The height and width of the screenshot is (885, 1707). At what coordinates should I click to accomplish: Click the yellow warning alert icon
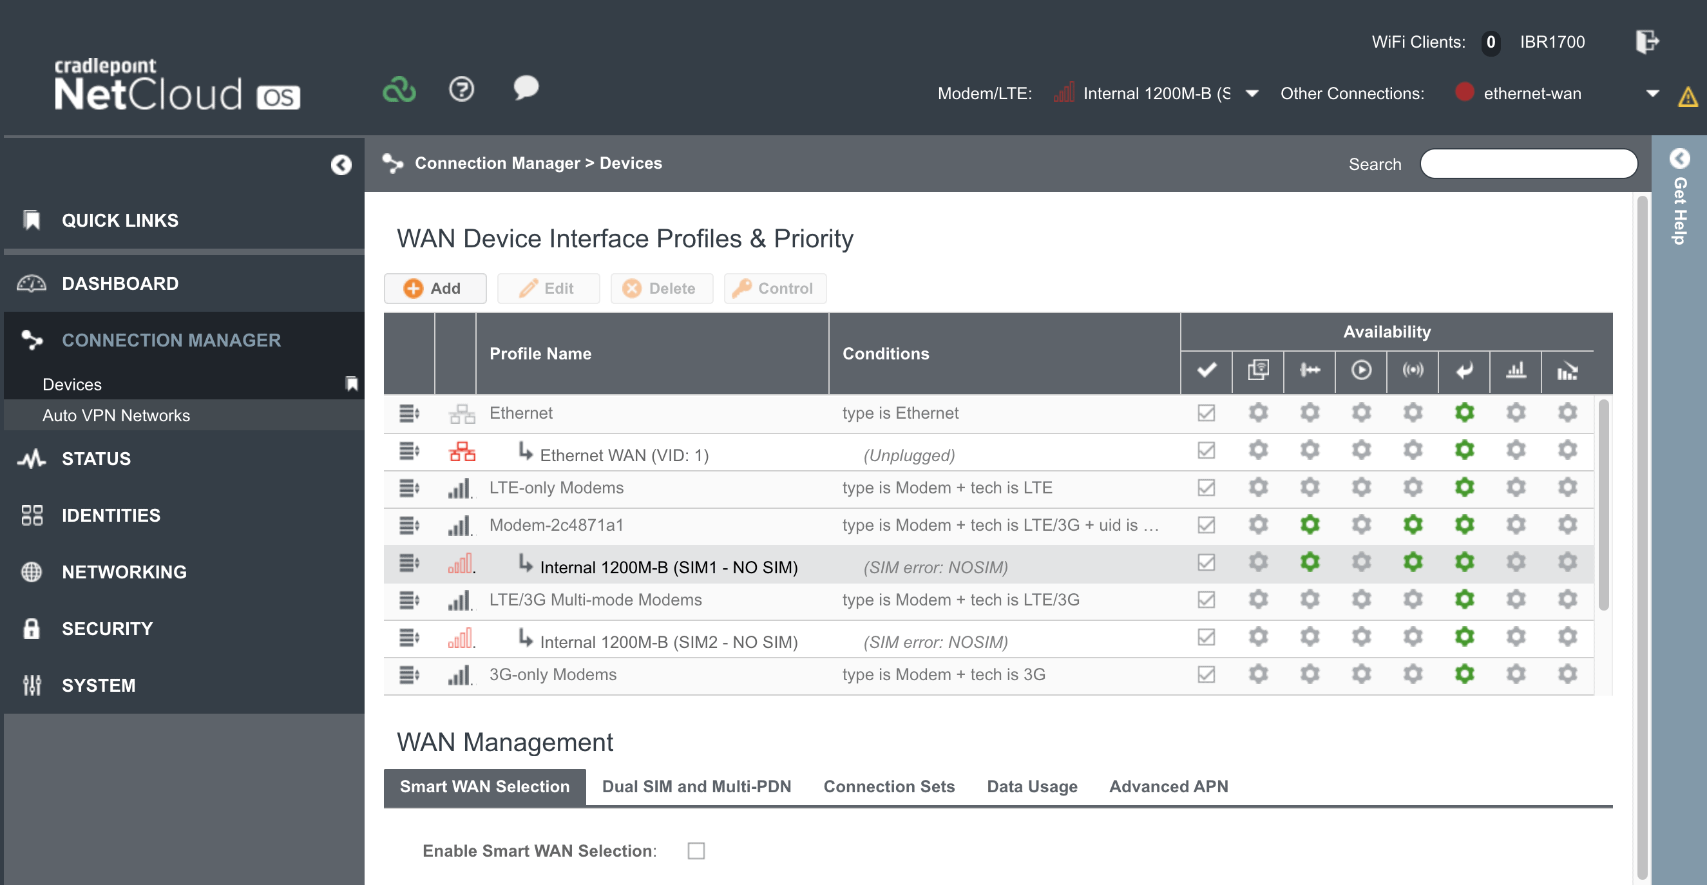1687,97
